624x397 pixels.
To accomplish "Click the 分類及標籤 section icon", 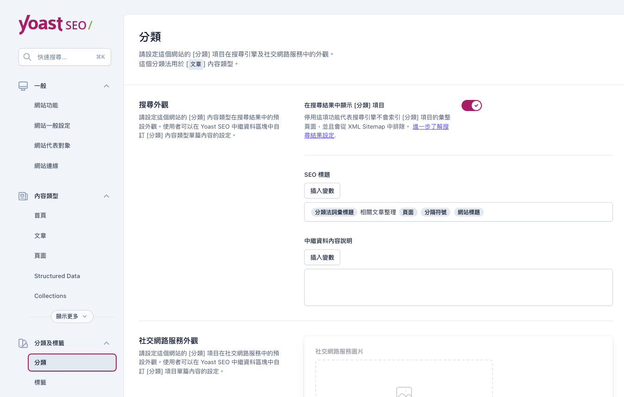I will click(23, 343).
